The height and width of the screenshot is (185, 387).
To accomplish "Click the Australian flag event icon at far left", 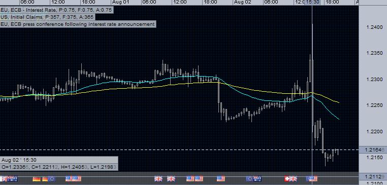I will [x=13, y=178].
